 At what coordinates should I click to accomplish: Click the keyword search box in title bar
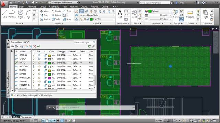(154, 3)
